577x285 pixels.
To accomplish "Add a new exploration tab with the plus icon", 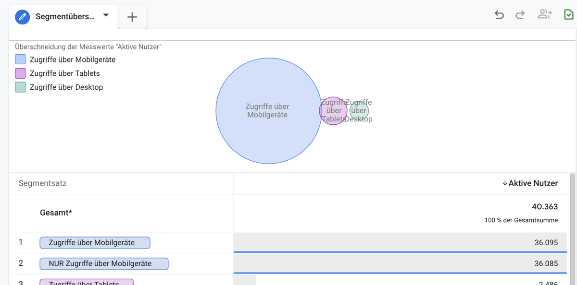I will [132, 16].
